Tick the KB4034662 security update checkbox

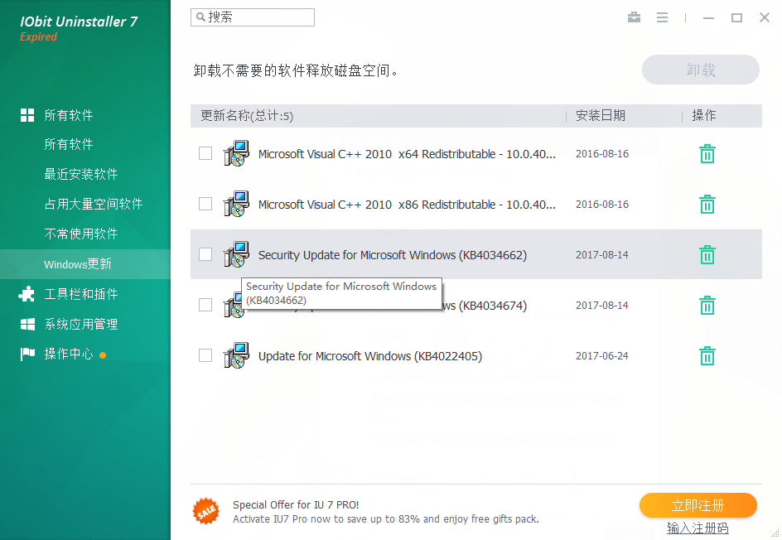tap(205, 254)
